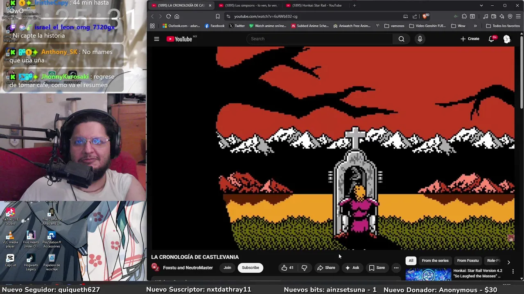Open more actions three-dot menu under video
This screenshot has height=294, width=524.
pyautogui.click(x=396, y=268)
